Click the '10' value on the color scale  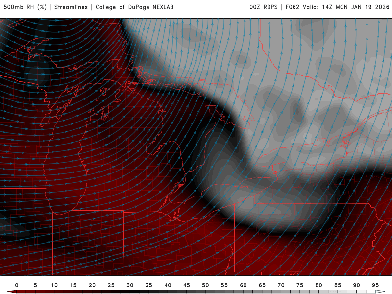point(54,285)
